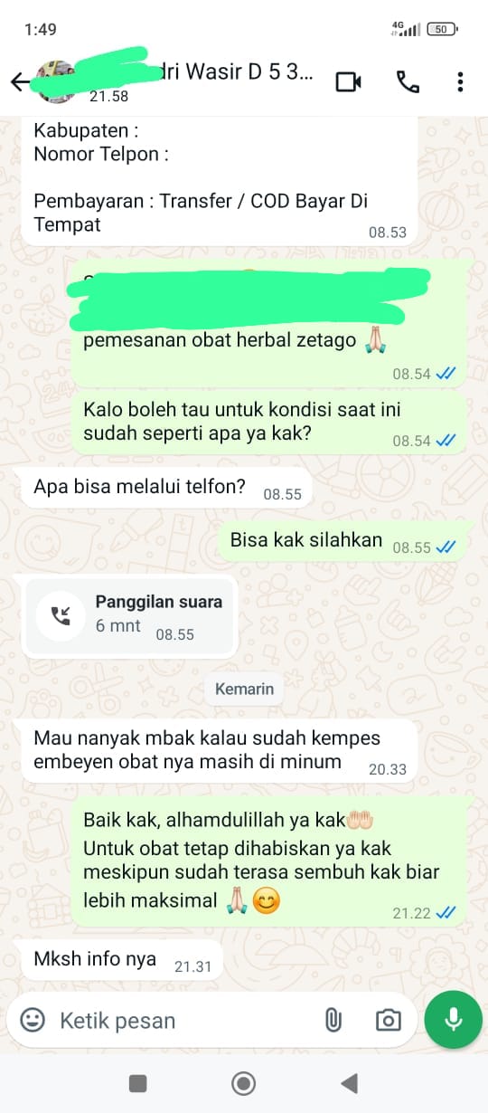488x1113 pixels.
Task: Open the emoji picker in the message bar
Action: 33,1021
